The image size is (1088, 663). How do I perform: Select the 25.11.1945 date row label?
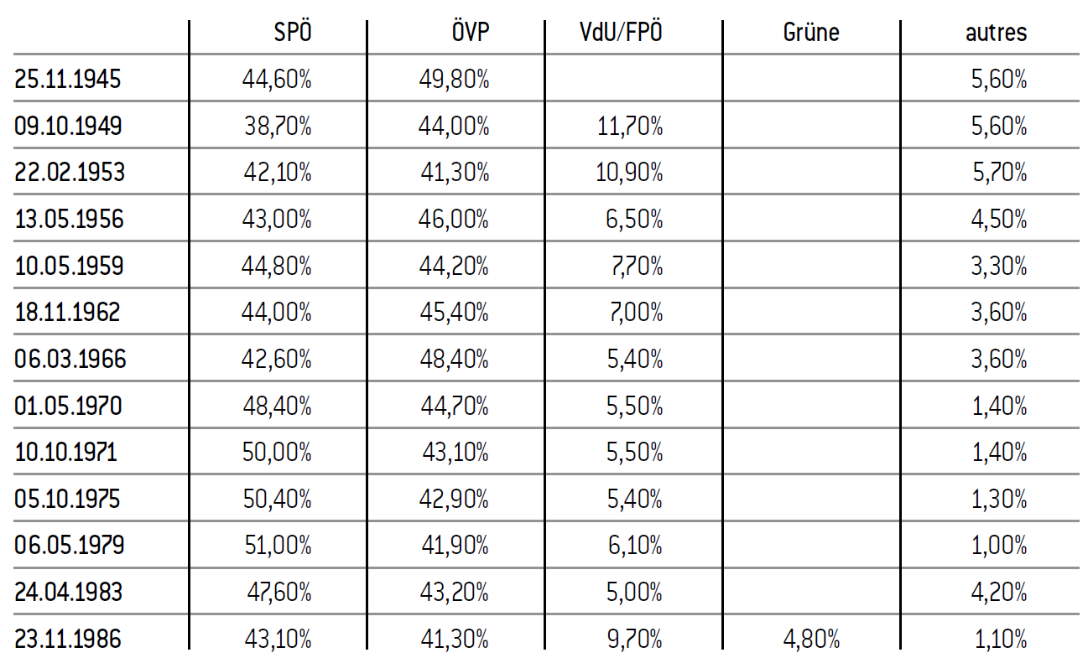(x=68, y=80)
